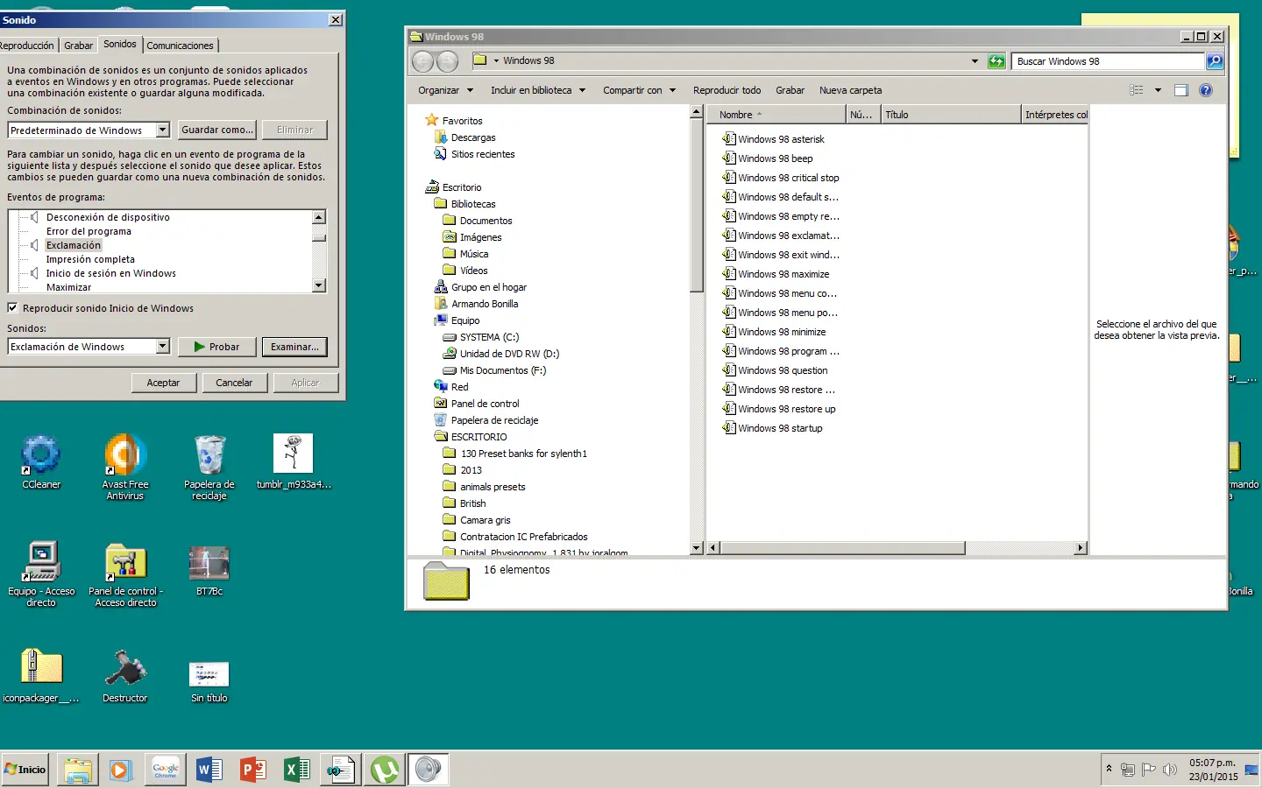Click the program events list scrollbar thumb

[319, 237]
